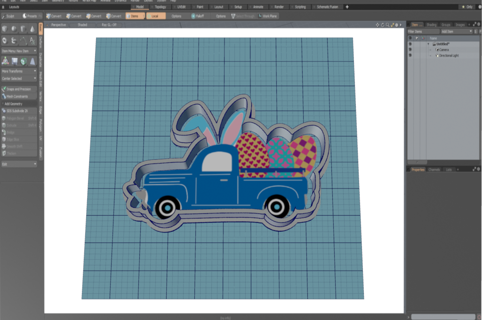
Task: Open the Item Menu: New Item dropdown
Action: tap(19, 51)
